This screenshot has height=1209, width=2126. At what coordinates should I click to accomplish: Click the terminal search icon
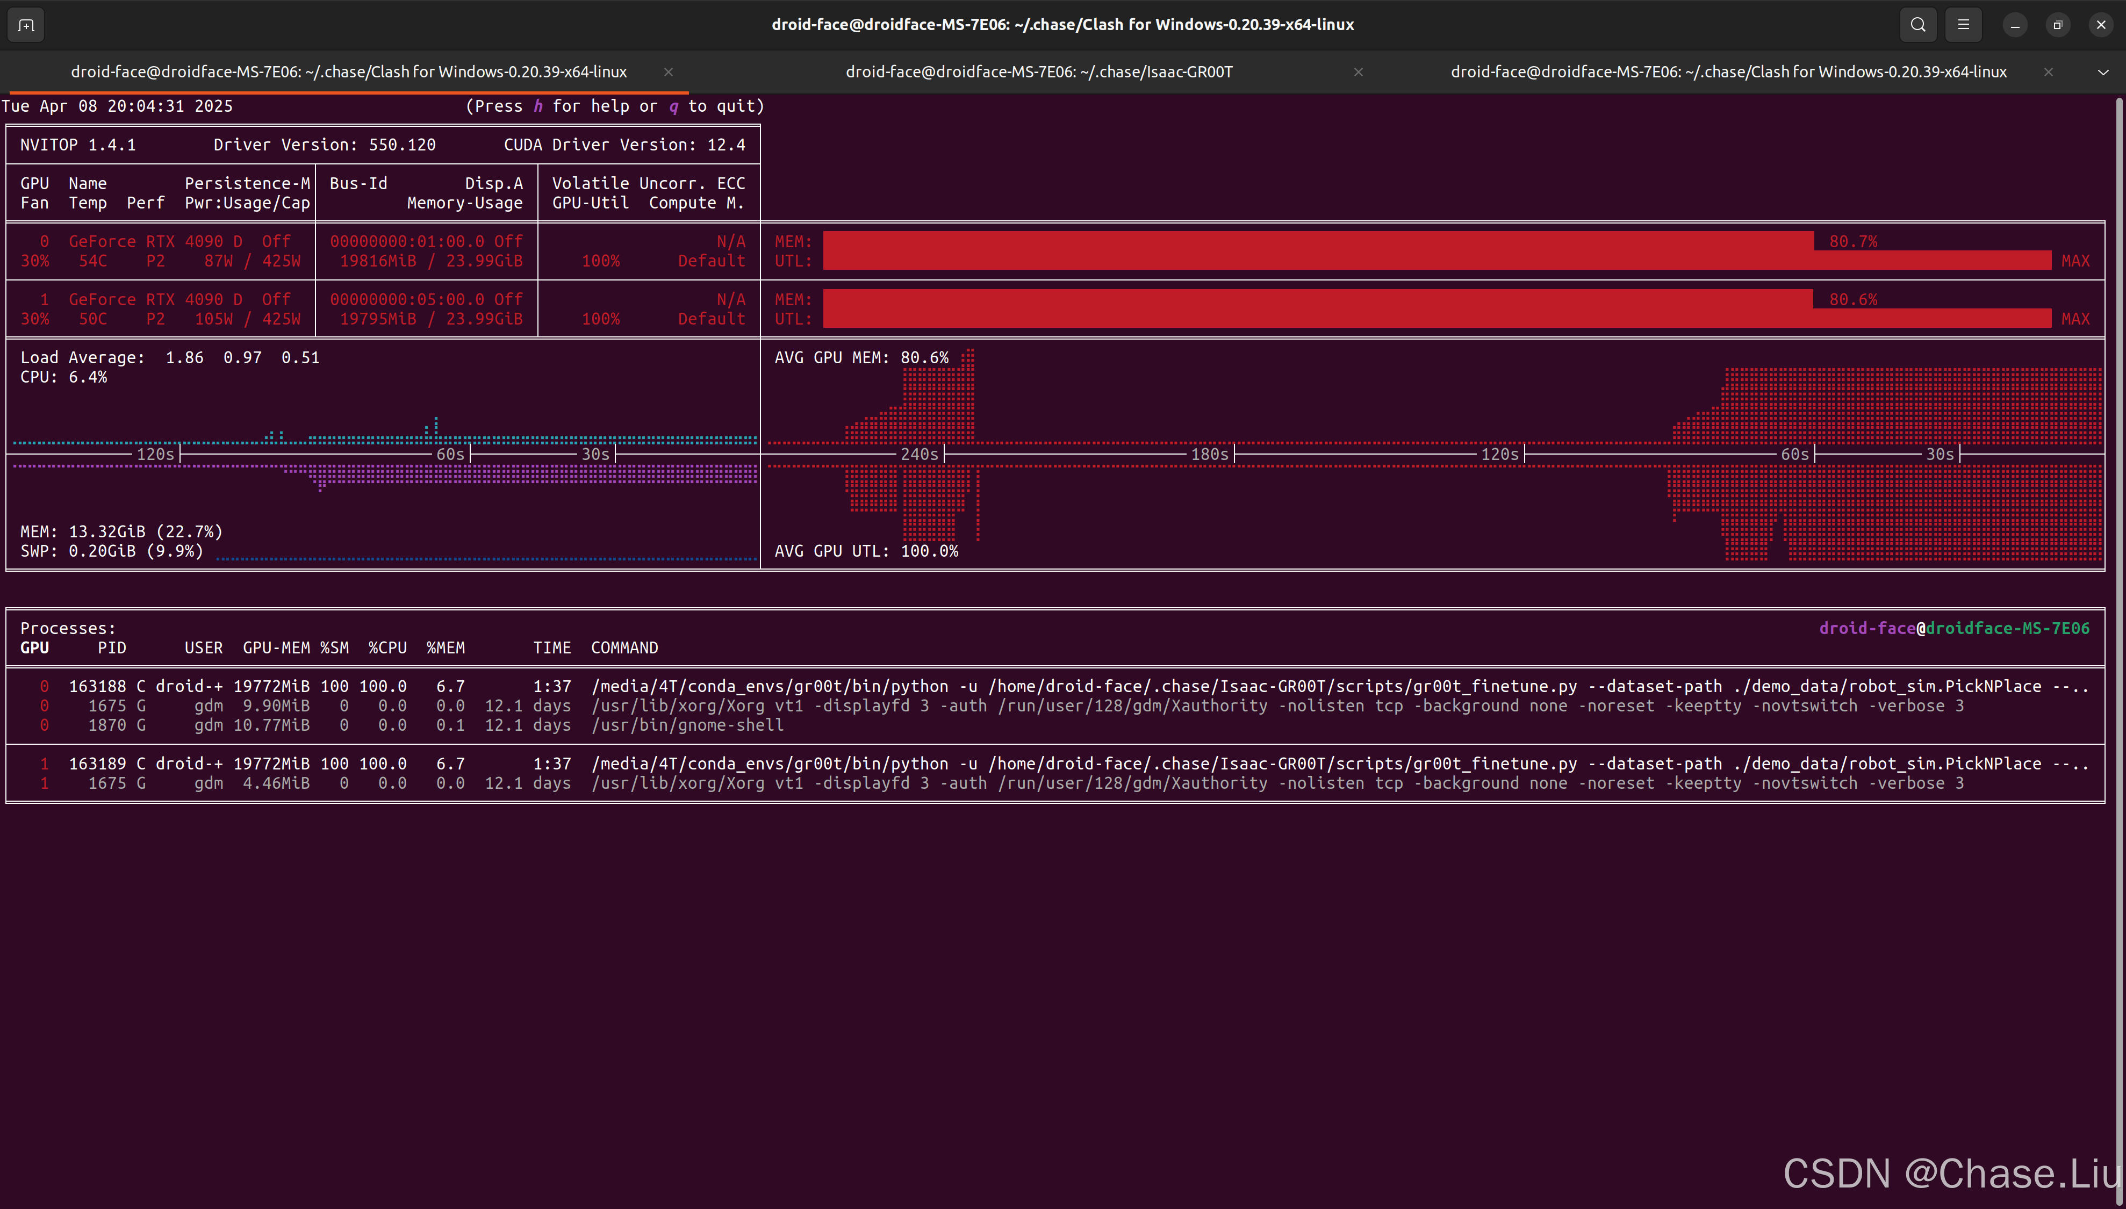click(1917, 25)
